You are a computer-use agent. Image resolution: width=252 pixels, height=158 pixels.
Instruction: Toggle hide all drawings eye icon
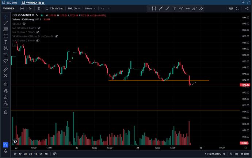pos(5,103)
